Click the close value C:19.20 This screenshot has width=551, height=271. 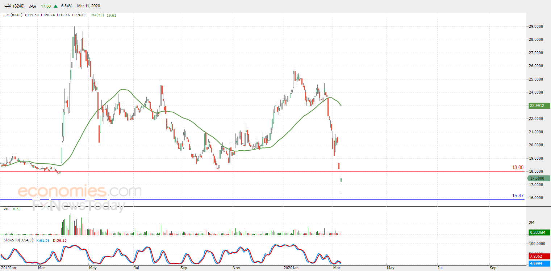coord(79,15)
